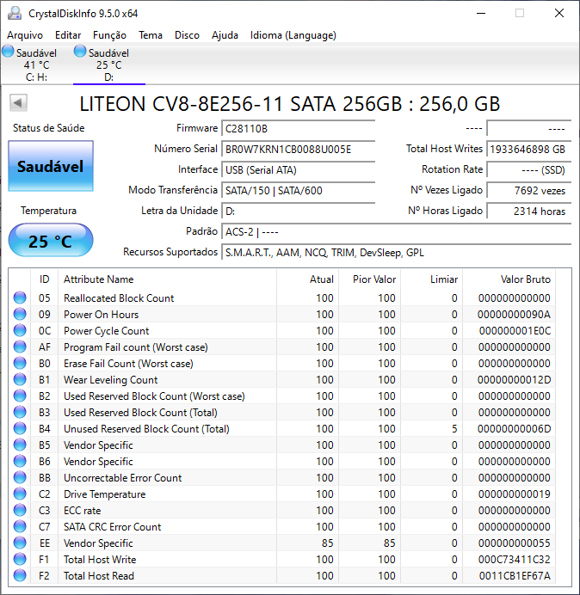
Task: Open the Tema menu
Action: pyautogui.click(x=151, y=35)
